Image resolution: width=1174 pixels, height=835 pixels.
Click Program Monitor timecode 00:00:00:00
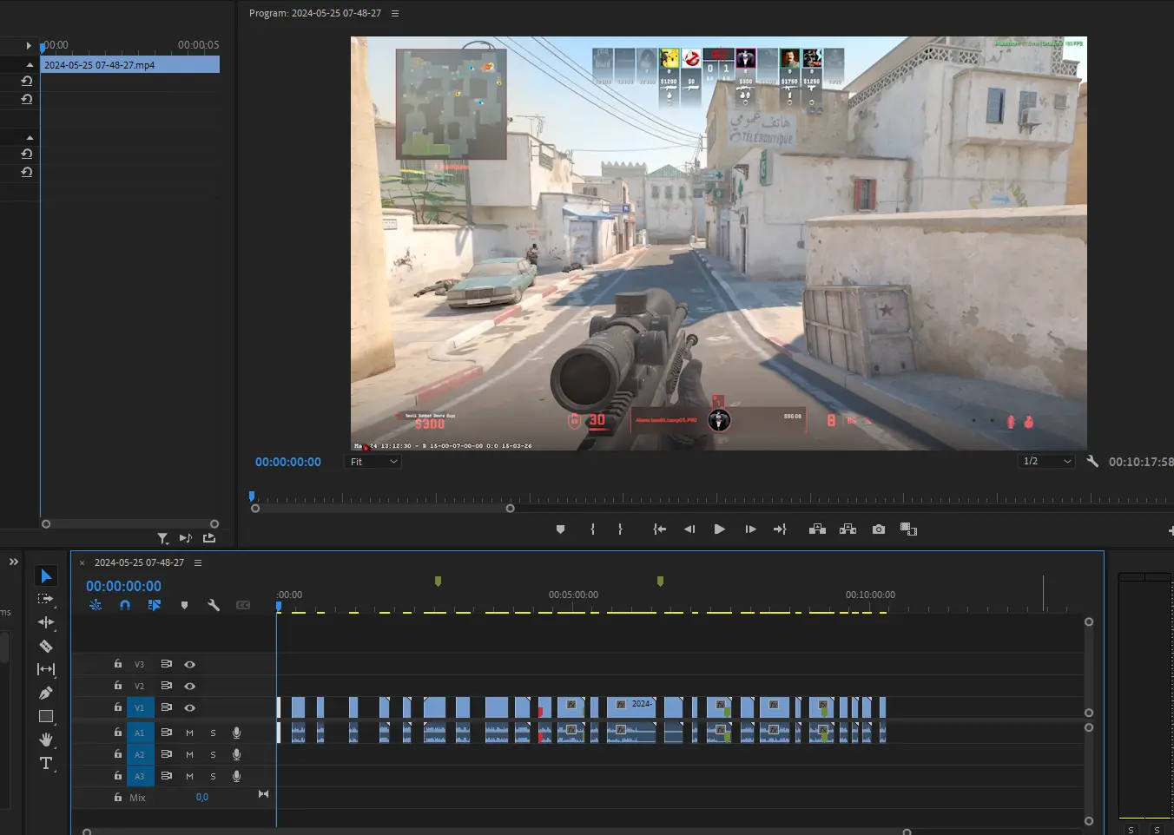coord(288,462)
